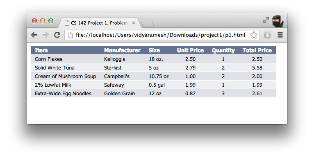Viewport: 314px width, 157px height.
Task: Toggle fullscreen with the diagonal arrows icon
Action: click(266, 20)
